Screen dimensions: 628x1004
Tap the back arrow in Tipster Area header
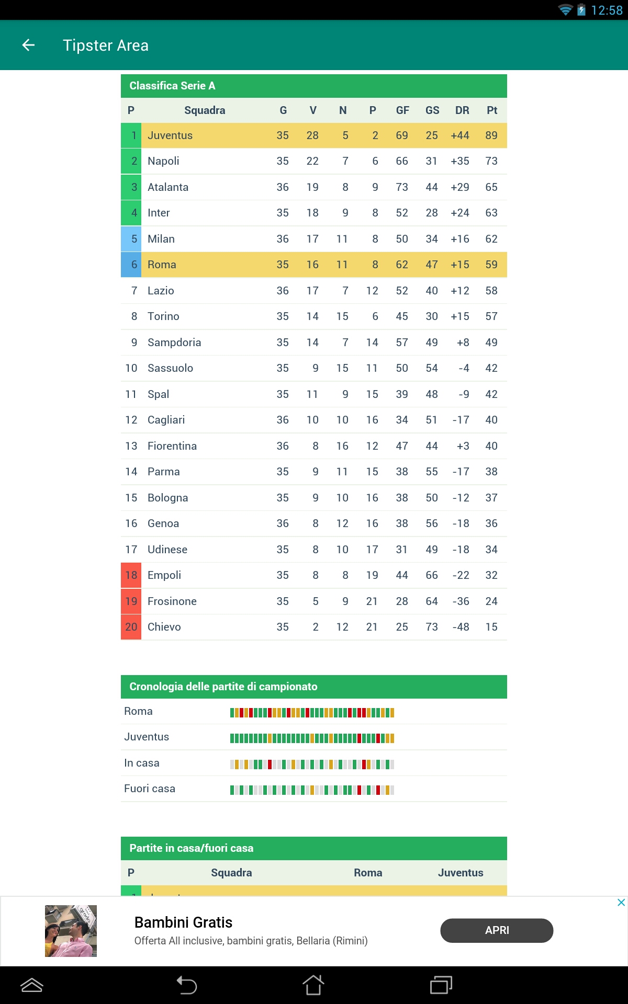coord(28,45)
